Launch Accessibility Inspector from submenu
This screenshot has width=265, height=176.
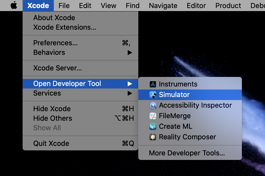click(190, 105)
